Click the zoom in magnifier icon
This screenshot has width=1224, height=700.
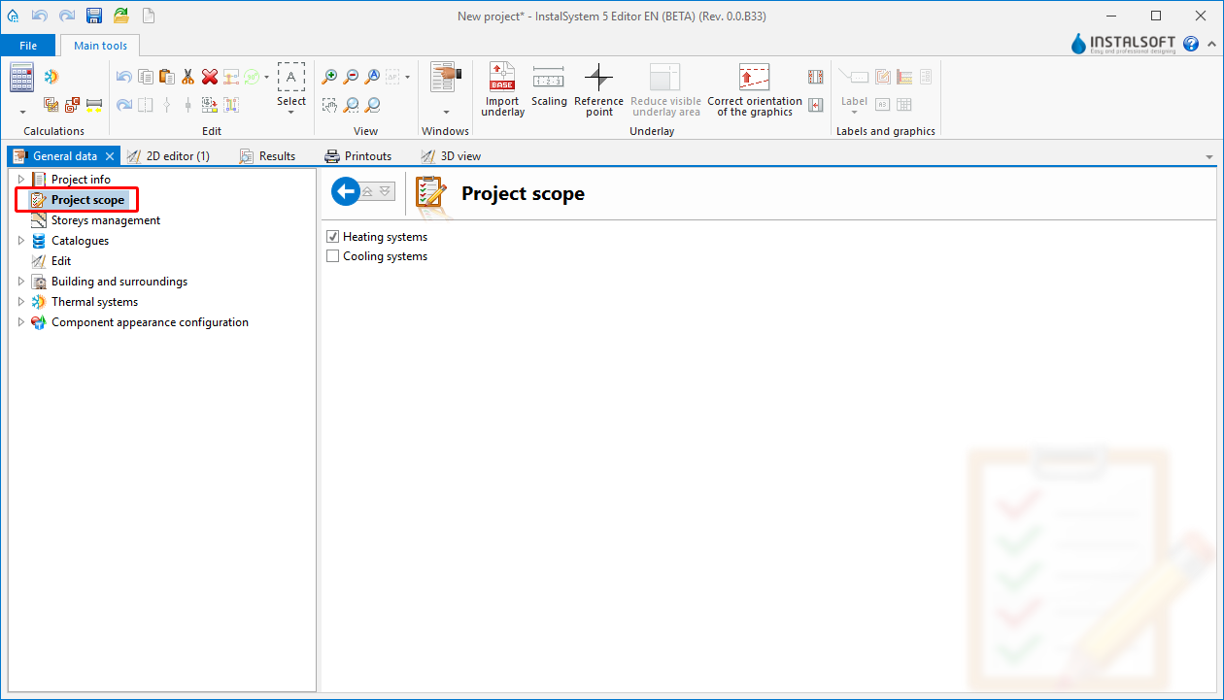pyautogui.click(x=330, y=77)
